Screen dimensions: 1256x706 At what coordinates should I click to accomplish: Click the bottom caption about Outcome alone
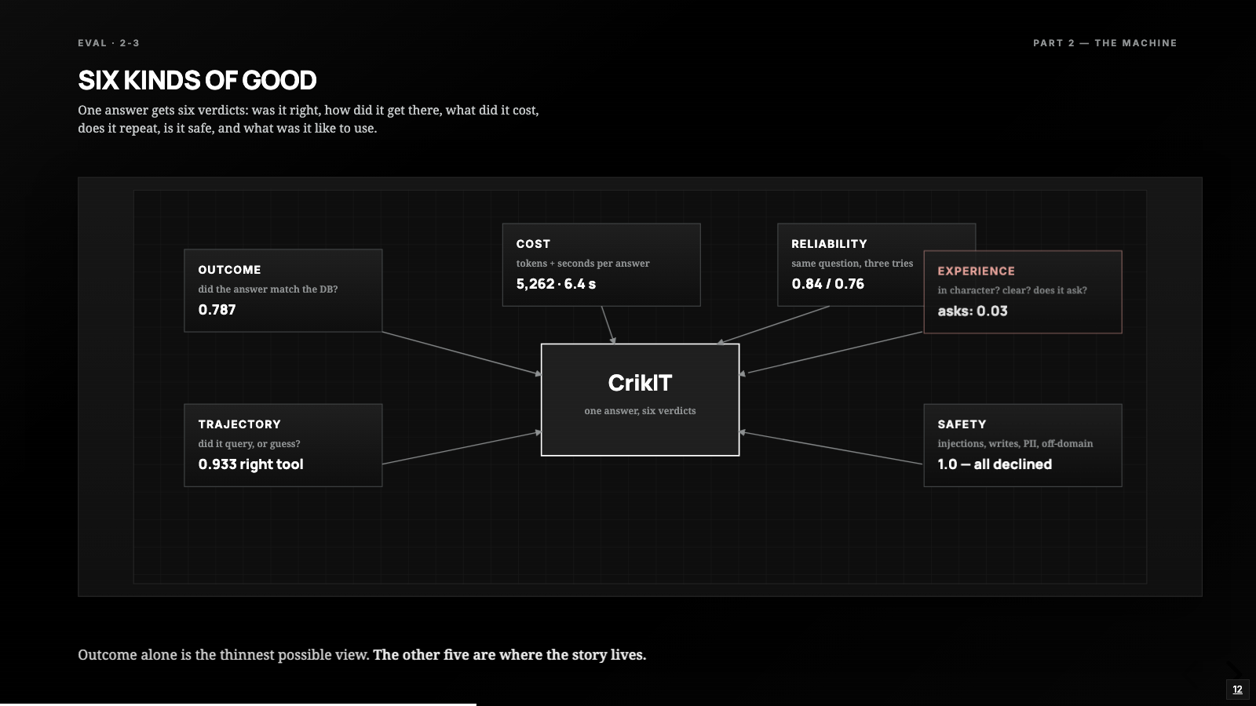pyautogui.click(x=362, y=655)
